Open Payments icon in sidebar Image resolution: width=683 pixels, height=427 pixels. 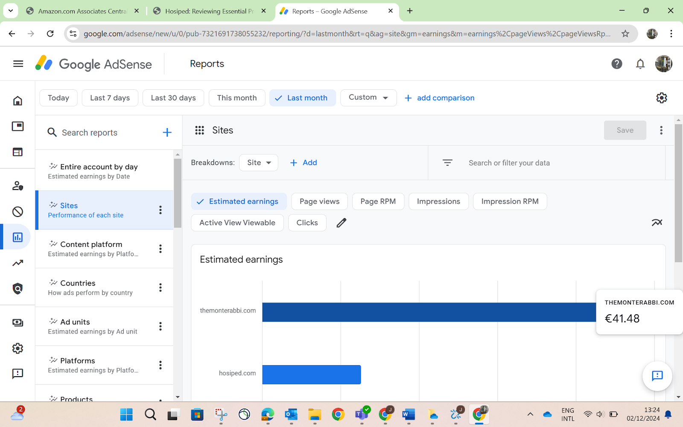point(18,323)
